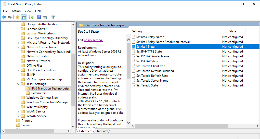Click folder icon next to Printers
Screen dimensions: 260x139
[18, 121]
